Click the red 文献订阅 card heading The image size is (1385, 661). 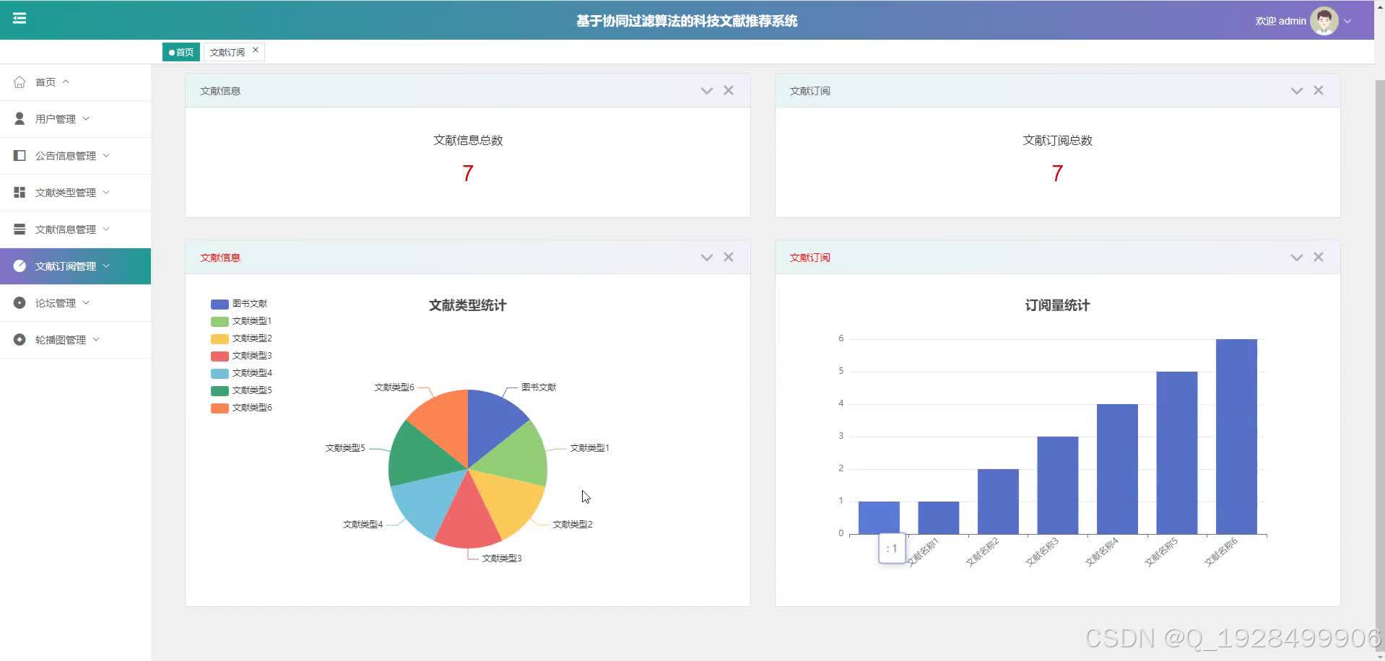(809, 258)
